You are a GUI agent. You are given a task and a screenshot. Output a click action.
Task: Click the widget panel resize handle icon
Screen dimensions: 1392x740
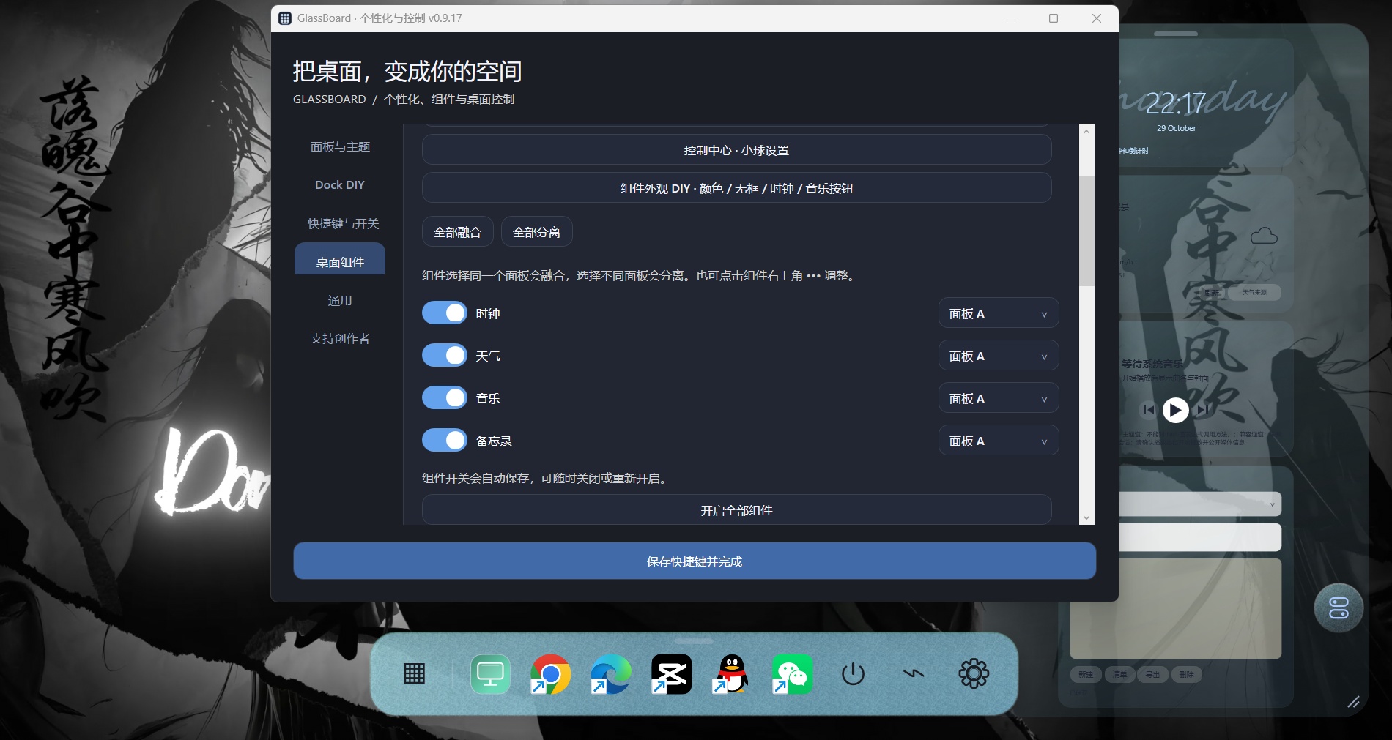click(1353, 702)
